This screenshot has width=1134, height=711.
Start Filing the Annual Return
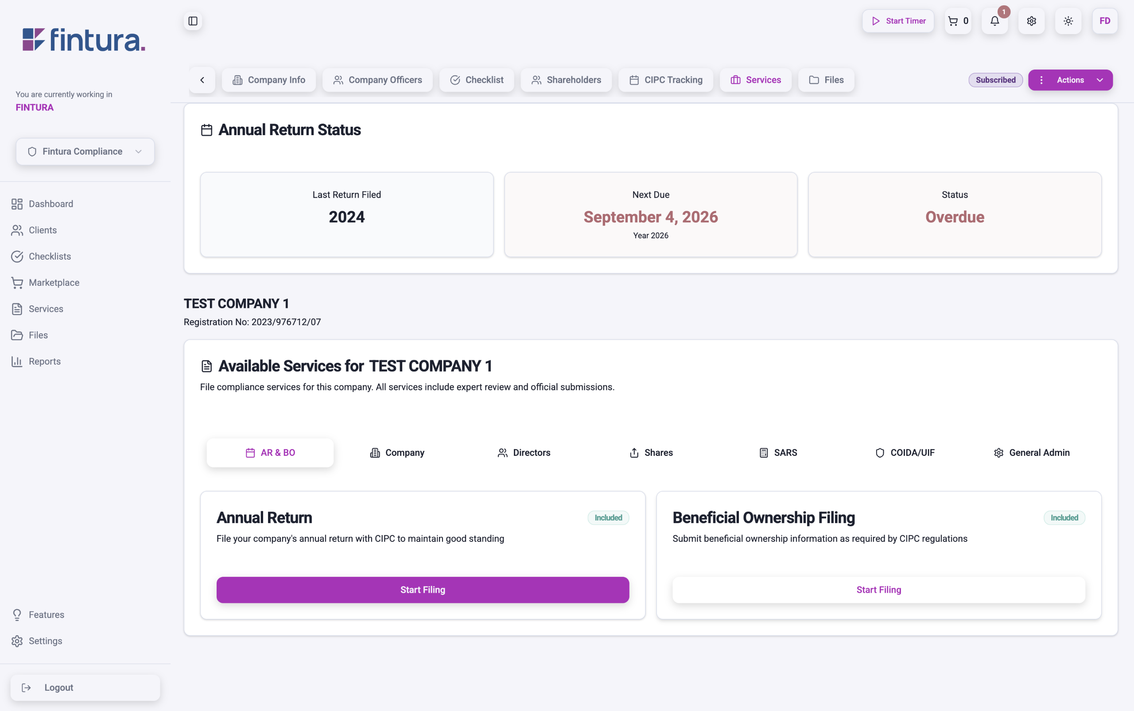coord(422,590)
